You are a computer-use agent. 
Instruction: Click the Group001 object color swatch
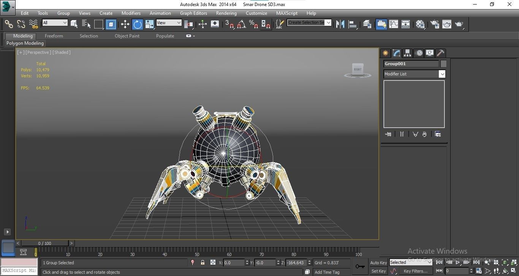443,64
